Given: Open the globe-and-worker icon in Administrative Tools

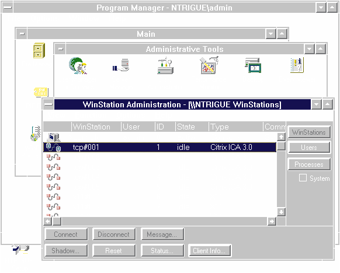Looking at the screenshot, I should (78, 65).
